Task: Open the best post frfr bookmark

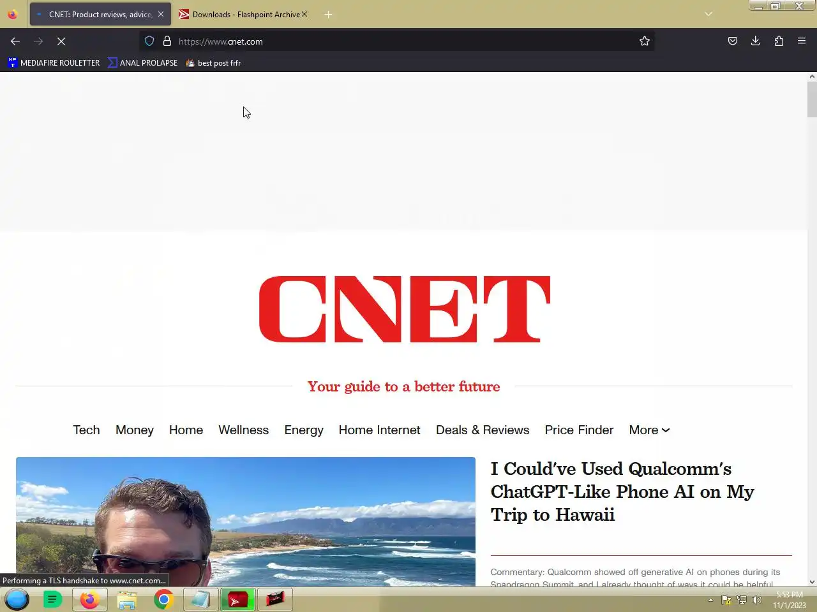Action: click(x=213, y=62)
